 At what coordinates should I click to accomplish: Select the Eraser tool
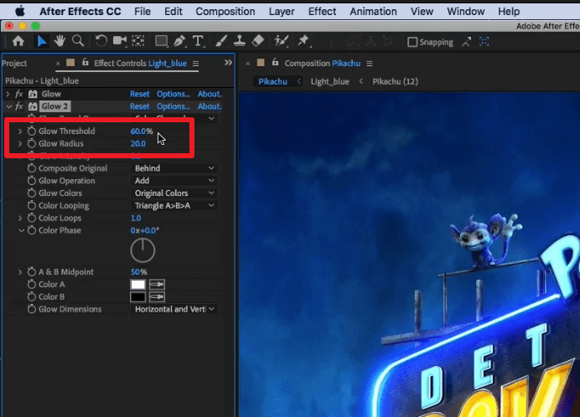point(258,41)
